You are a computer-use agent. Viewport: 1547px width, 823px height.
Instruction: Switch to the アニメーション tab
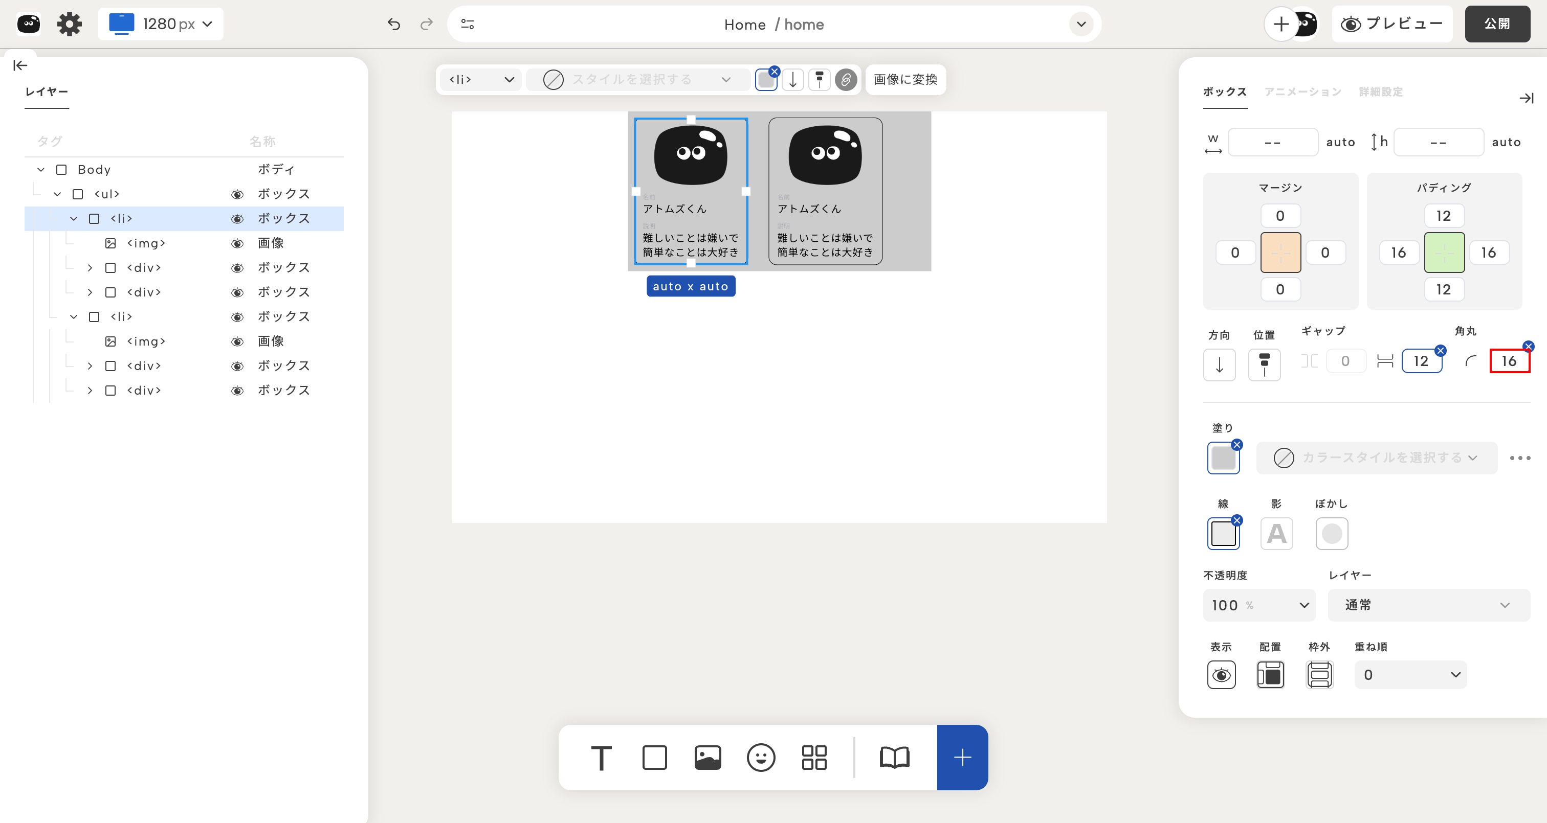pos(1302,92)
